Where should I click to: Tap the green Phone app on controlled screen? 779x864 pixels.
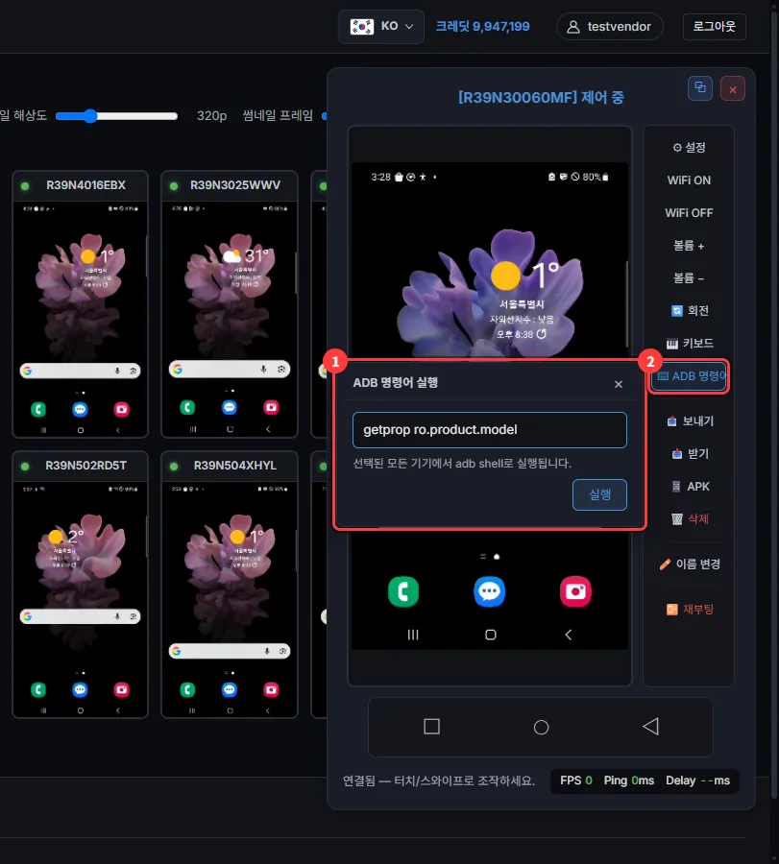[403, 591]
